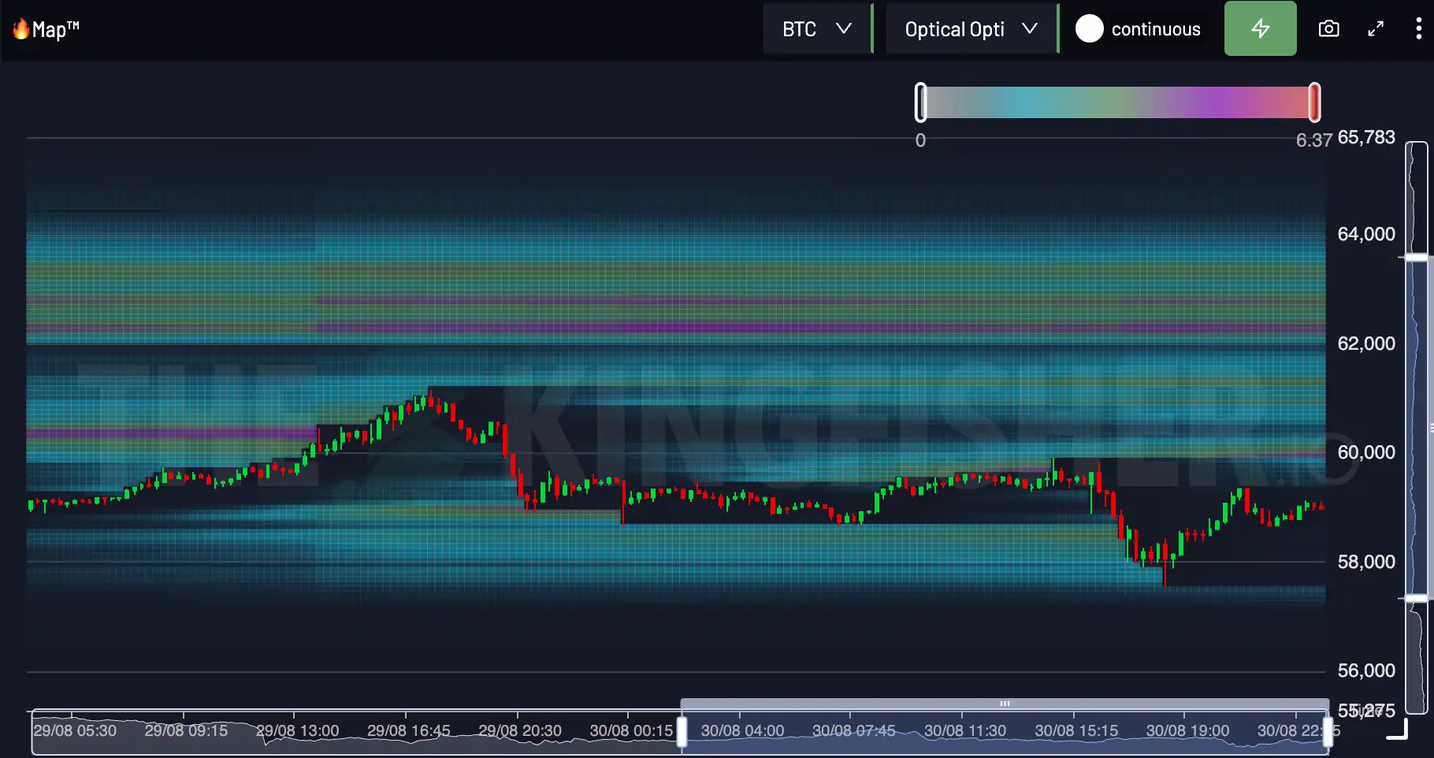
Task: Select the top handle of the price scrollbar
Action: (x=1416, y=257)
